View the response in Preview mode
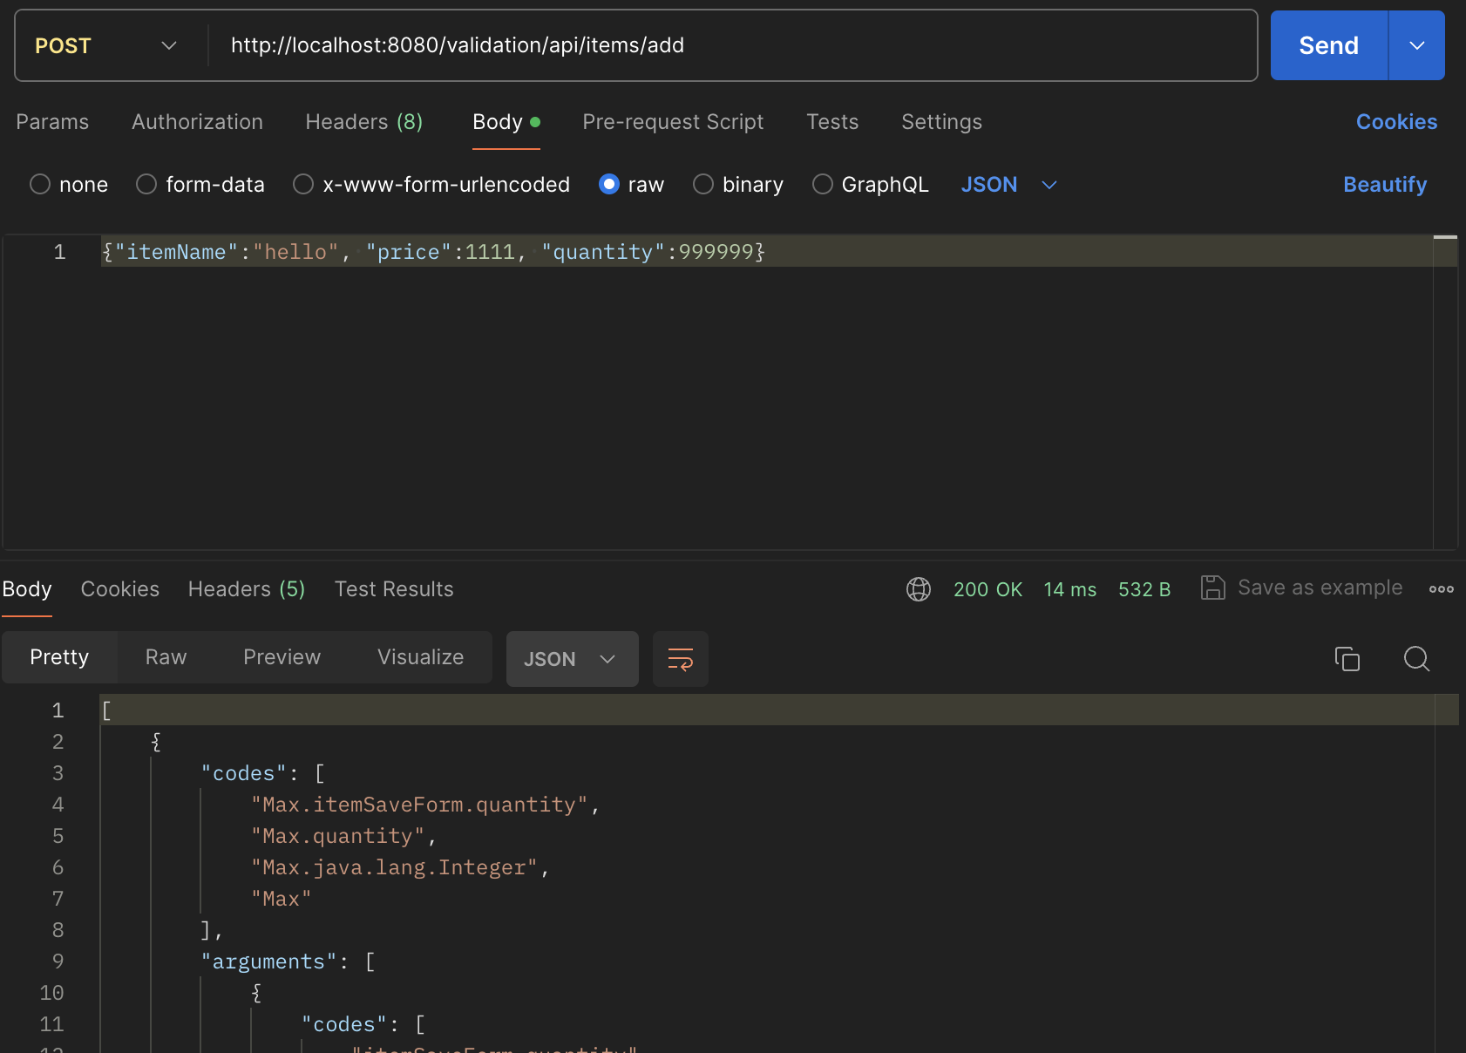 (281, 657)
